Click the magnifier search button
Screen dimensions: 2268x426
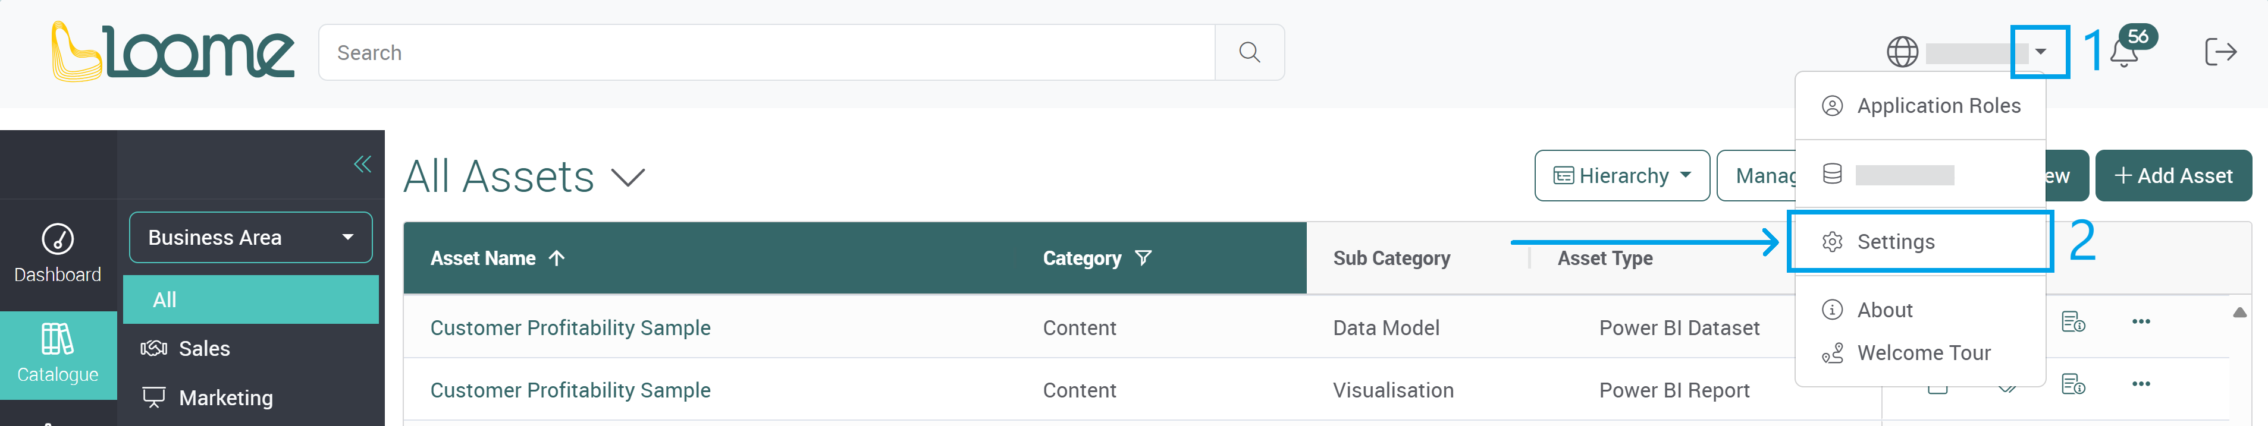click(x=1249, y=53)
